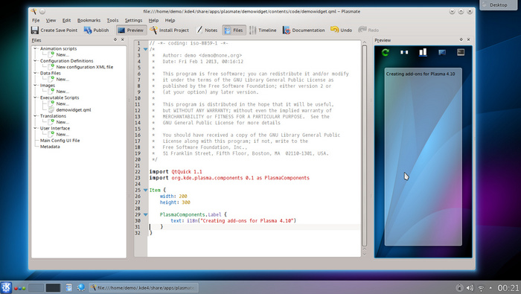Open the KDE application launcher
This screenshot has width=521, height=294.
6,288
